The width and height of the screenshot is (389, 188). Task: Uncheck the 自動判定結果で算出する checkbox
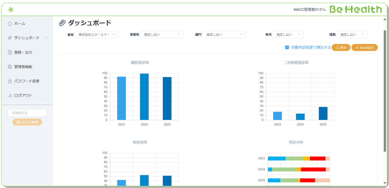coord(287,48)
